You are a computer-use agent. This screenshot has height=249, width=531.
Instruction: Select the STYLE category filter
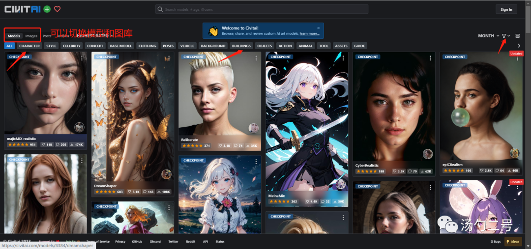point(52,46)
